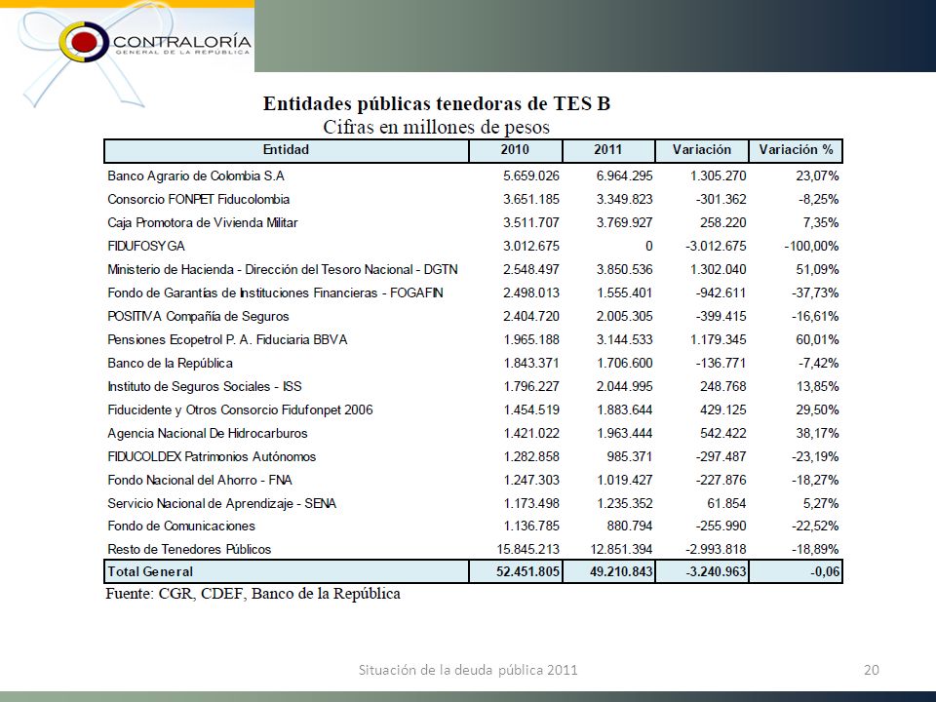The width and height of the screenshot is (936, 702).
Task: Click percentage '60,01%'
Action: click(x=817, y=339)
